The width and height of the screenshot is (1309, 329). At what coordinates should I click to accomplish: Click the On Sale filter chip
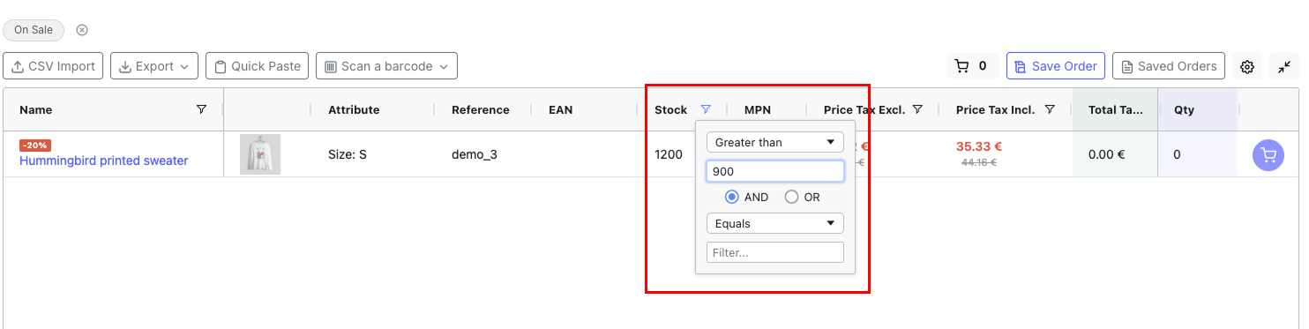click(34, 30)
